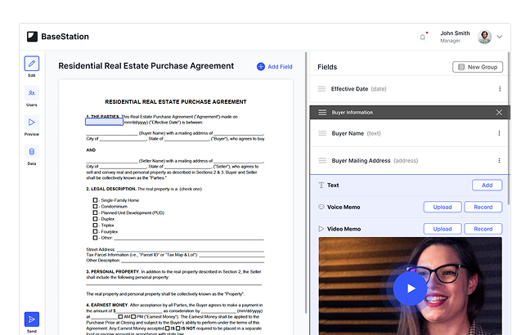
Task: Click the highlighted date field in document
Action: coord(104,122)
